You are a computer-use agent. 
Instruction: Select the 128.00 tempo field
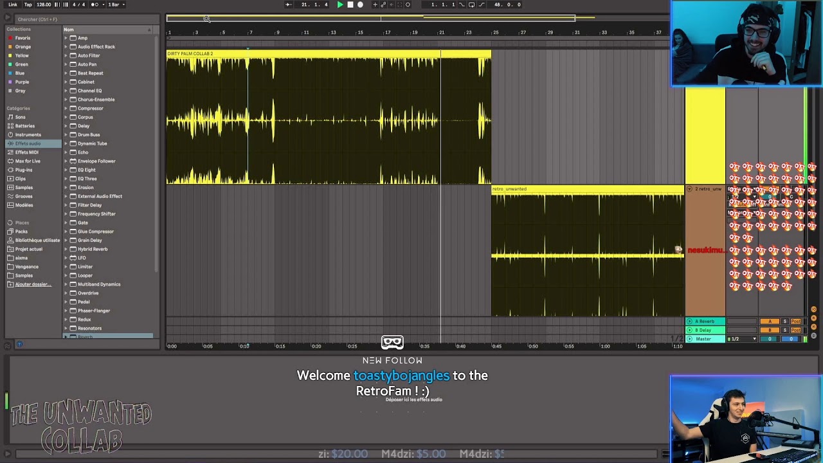pos(44,5)
